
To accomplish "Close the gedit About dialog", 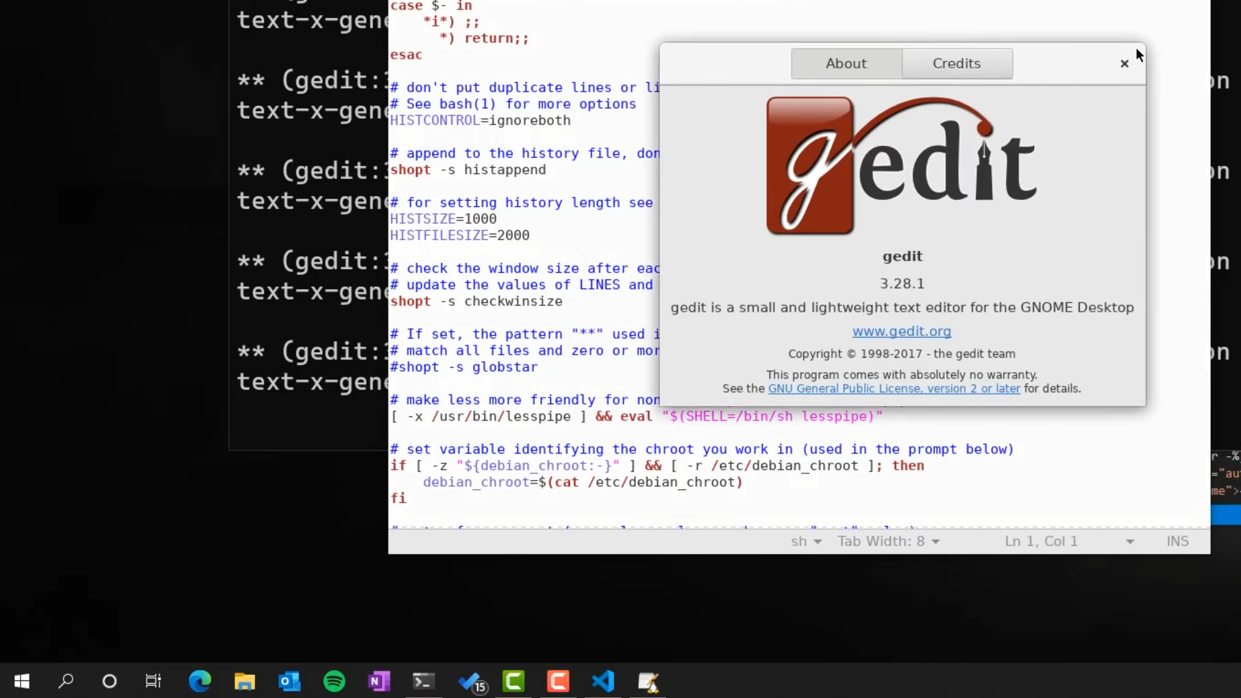I will [1124, 63].
